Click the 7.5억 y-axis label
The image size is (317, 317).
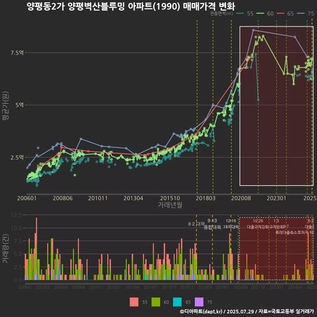pos(17,53)
